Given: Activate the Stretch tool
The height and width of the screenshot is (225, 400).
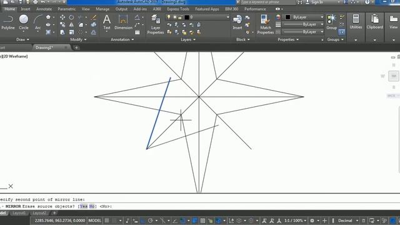Looking at the screenshot, I should (x=62, y=32).
